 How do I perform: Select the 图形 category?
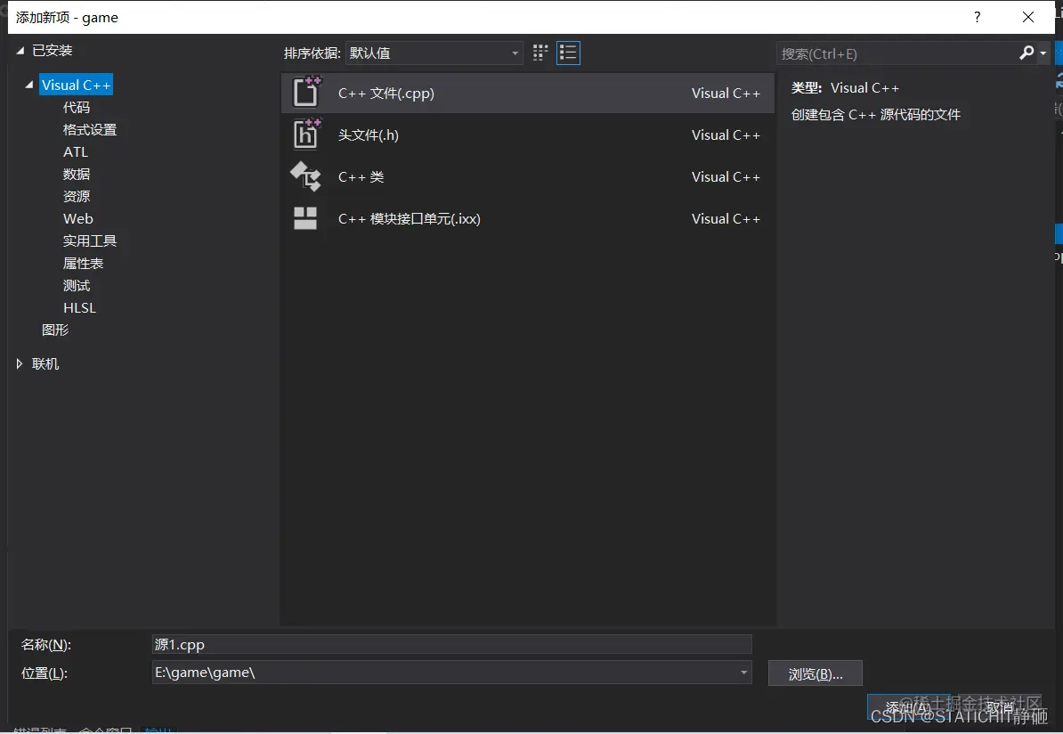(x=55, y=330)
